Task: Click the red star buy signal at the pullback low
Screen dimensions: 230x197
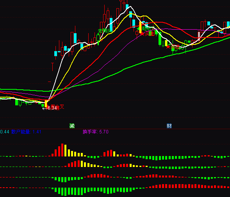Action: (168, 47)
